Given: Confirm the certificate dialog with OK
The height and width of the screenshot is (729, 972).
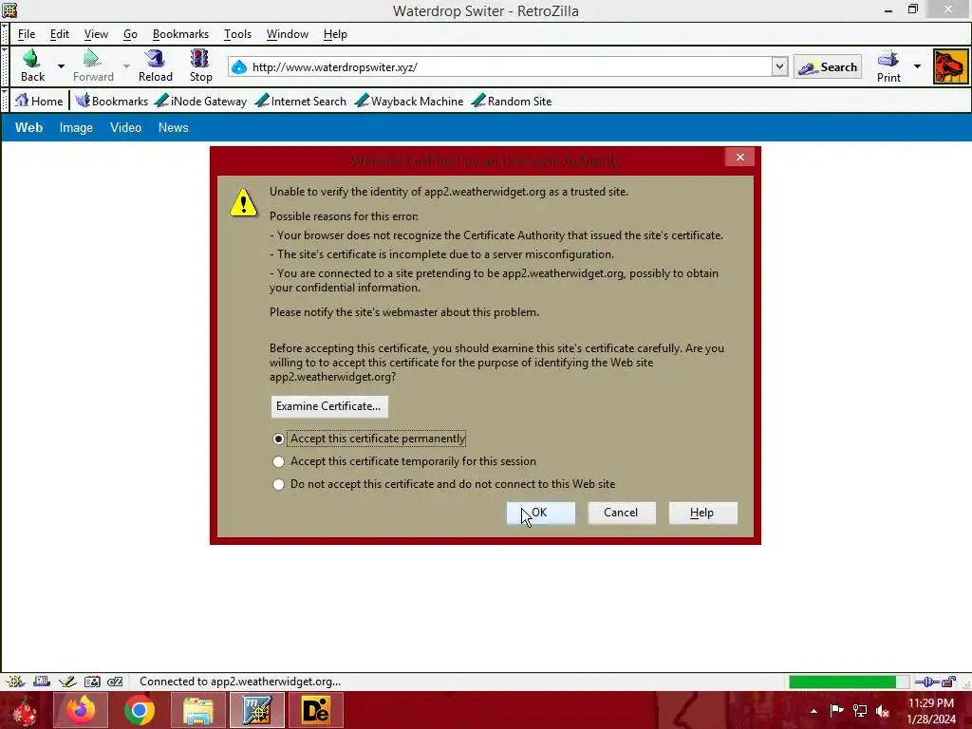Looking at the screenshot, I should (x=540, y=514).
